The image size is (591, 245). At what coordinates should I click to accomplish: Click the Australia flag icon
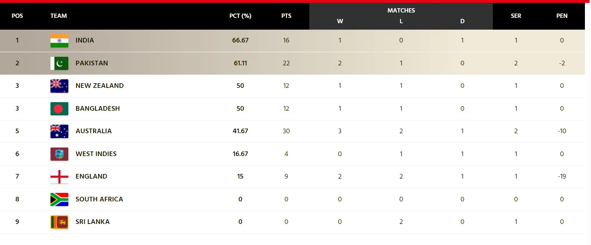pyautogui.click(x=59, y=131)
